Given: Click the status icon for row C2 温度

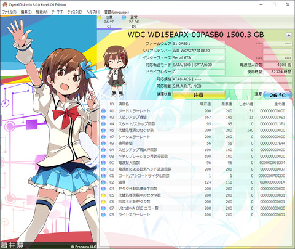Looking at the screenshot, I should (x=103, y=182).
